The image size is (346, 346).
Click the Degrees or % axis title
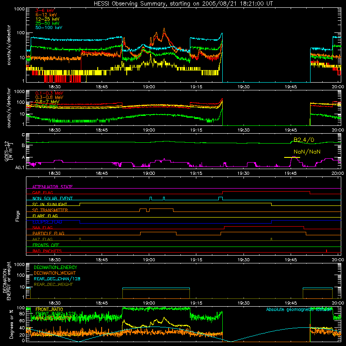[x=11, y=324]
